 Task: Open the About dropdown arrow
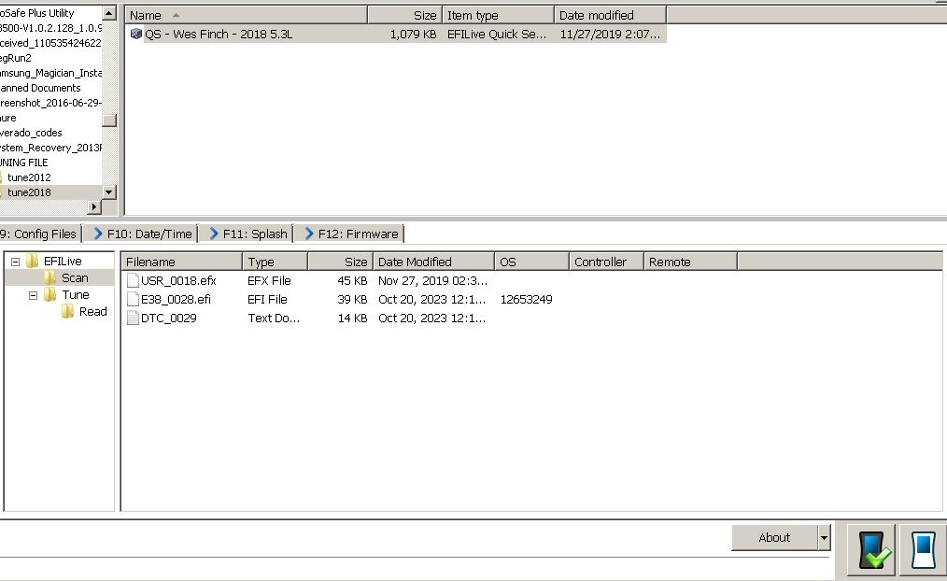click(824, 537)
